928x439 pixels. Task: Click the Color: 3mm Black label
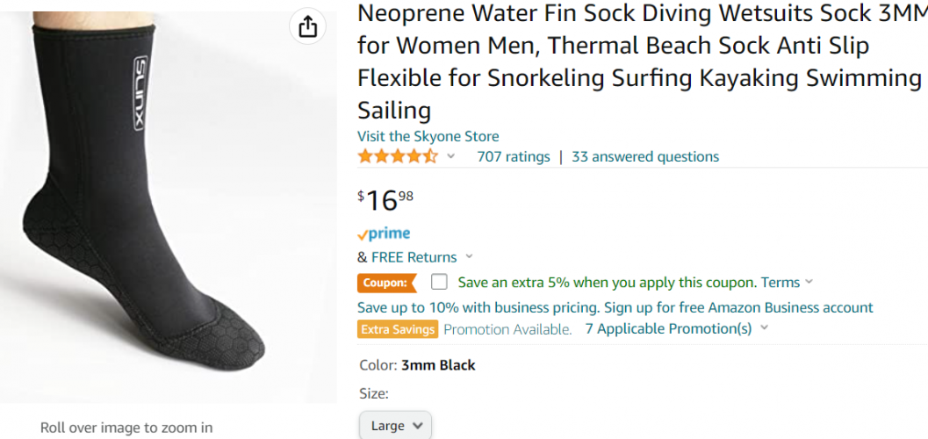click(x=417, y=365)
